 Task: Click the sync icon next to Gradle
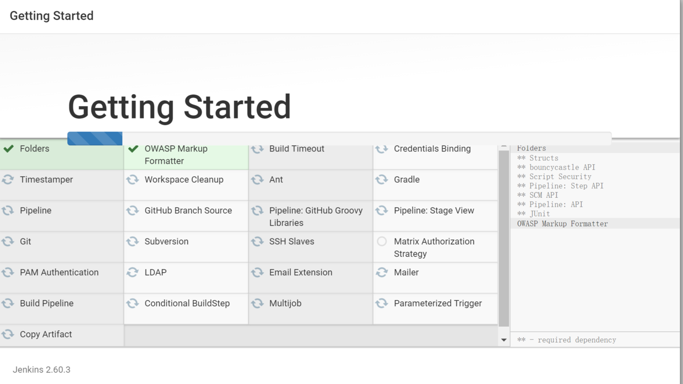tap(382, 180)
